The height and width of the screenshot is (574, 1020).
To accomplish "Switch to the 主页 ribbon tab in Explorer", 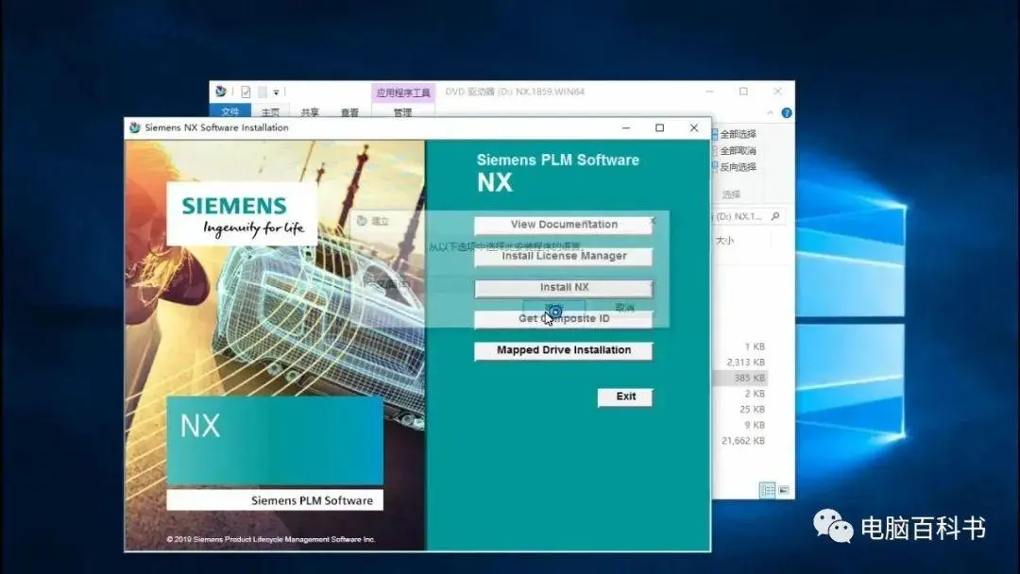I will [x=271, y=111].
